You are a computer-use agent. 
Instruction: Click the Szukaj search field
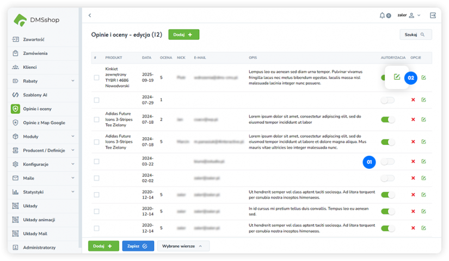click(x=415, y=35)
